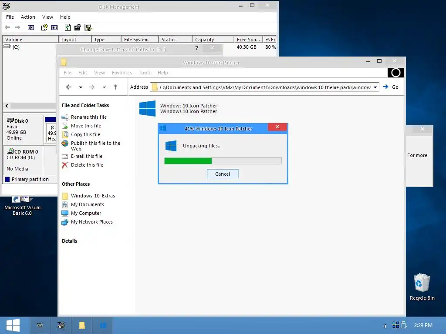Open the My Documents link
This screenshot has width=446, height=334.
[x=87, y=204]
